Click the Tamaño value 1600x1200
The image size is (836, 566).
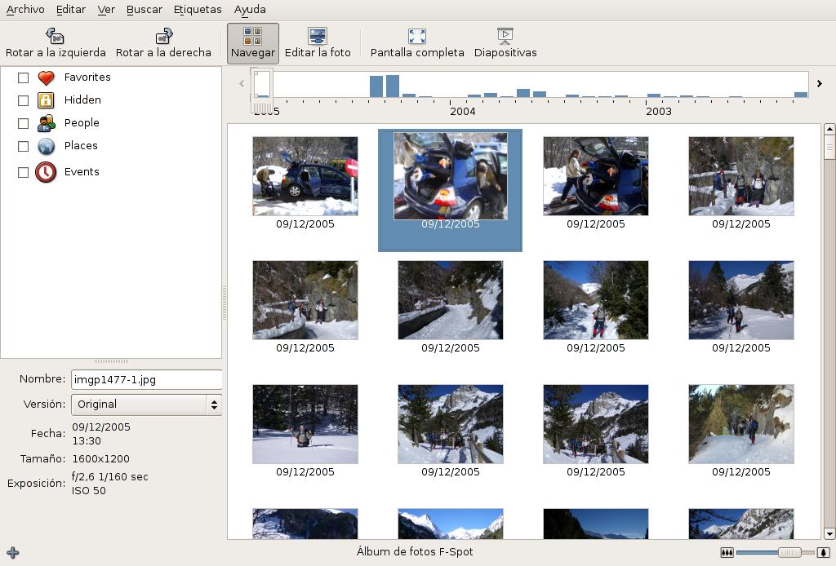pyautogui.click(x=100, y=459)
